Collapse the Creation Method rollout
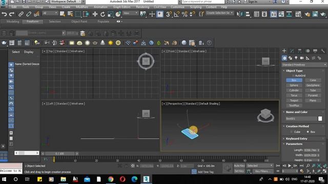The image size is (328, 184). tap(297, 126)
